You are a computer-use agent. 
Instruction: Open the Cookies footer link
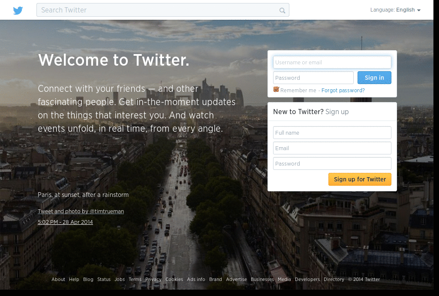(x=174, y=279)
